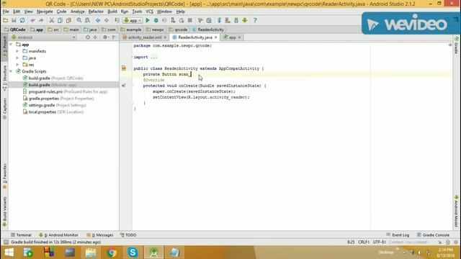Screen dimensions: 461x259
Task: Copy selection using toolbar copy icon
Action: pos(60,20)
